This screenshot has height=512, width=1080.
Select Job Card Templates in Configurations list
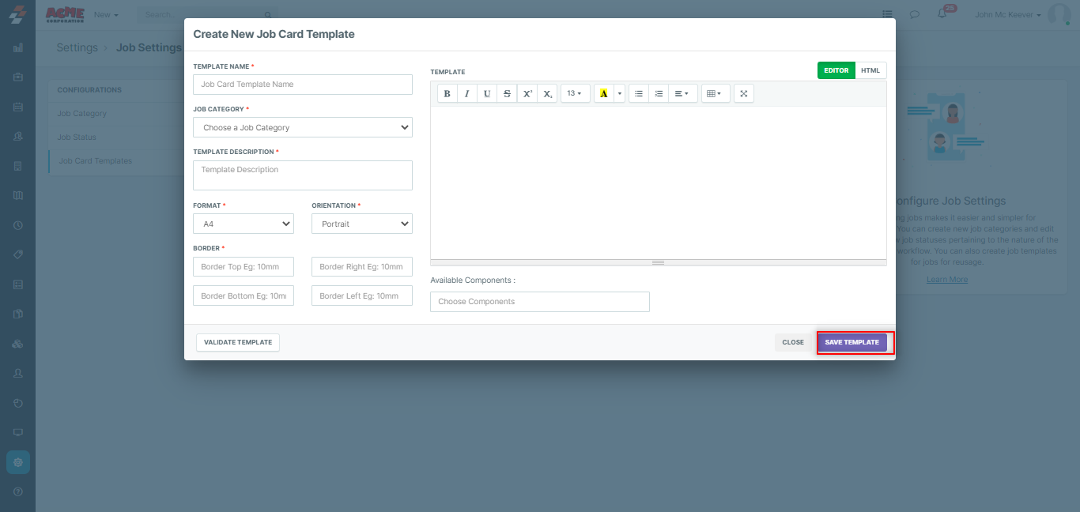pyautogui.click(x=116, y=160)
